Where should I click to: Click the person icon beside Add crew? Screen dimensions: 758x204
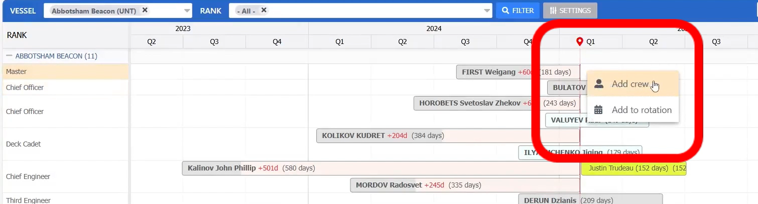(x=598, y=84)
